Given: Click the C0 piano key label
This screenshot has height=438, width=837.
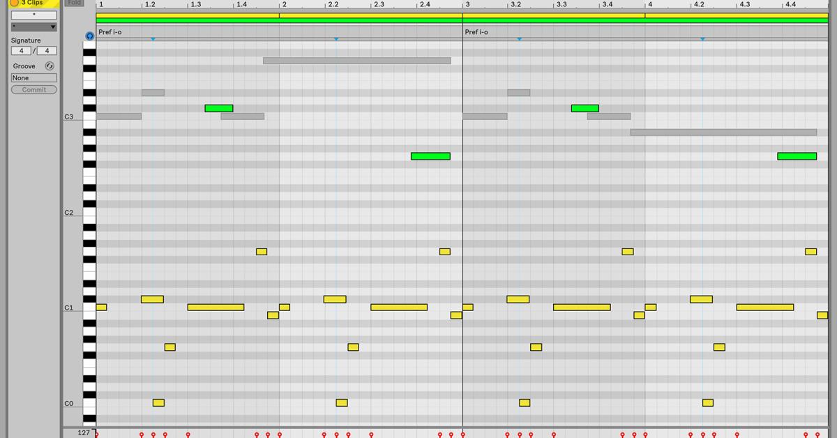Looking at the screenshot, I should click(69, 404).
